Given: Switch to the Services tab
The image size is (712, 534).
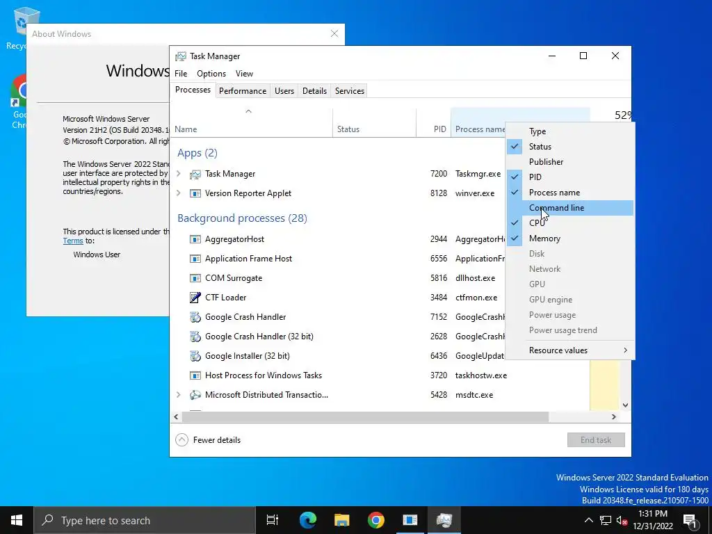Looking at the screenshot, I should click(x=350, y=91).
